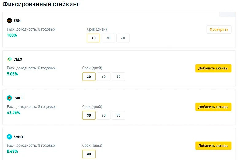Click the CAKE coin icon
This screenshot has width=238, height=160.
tap(10, 98)
